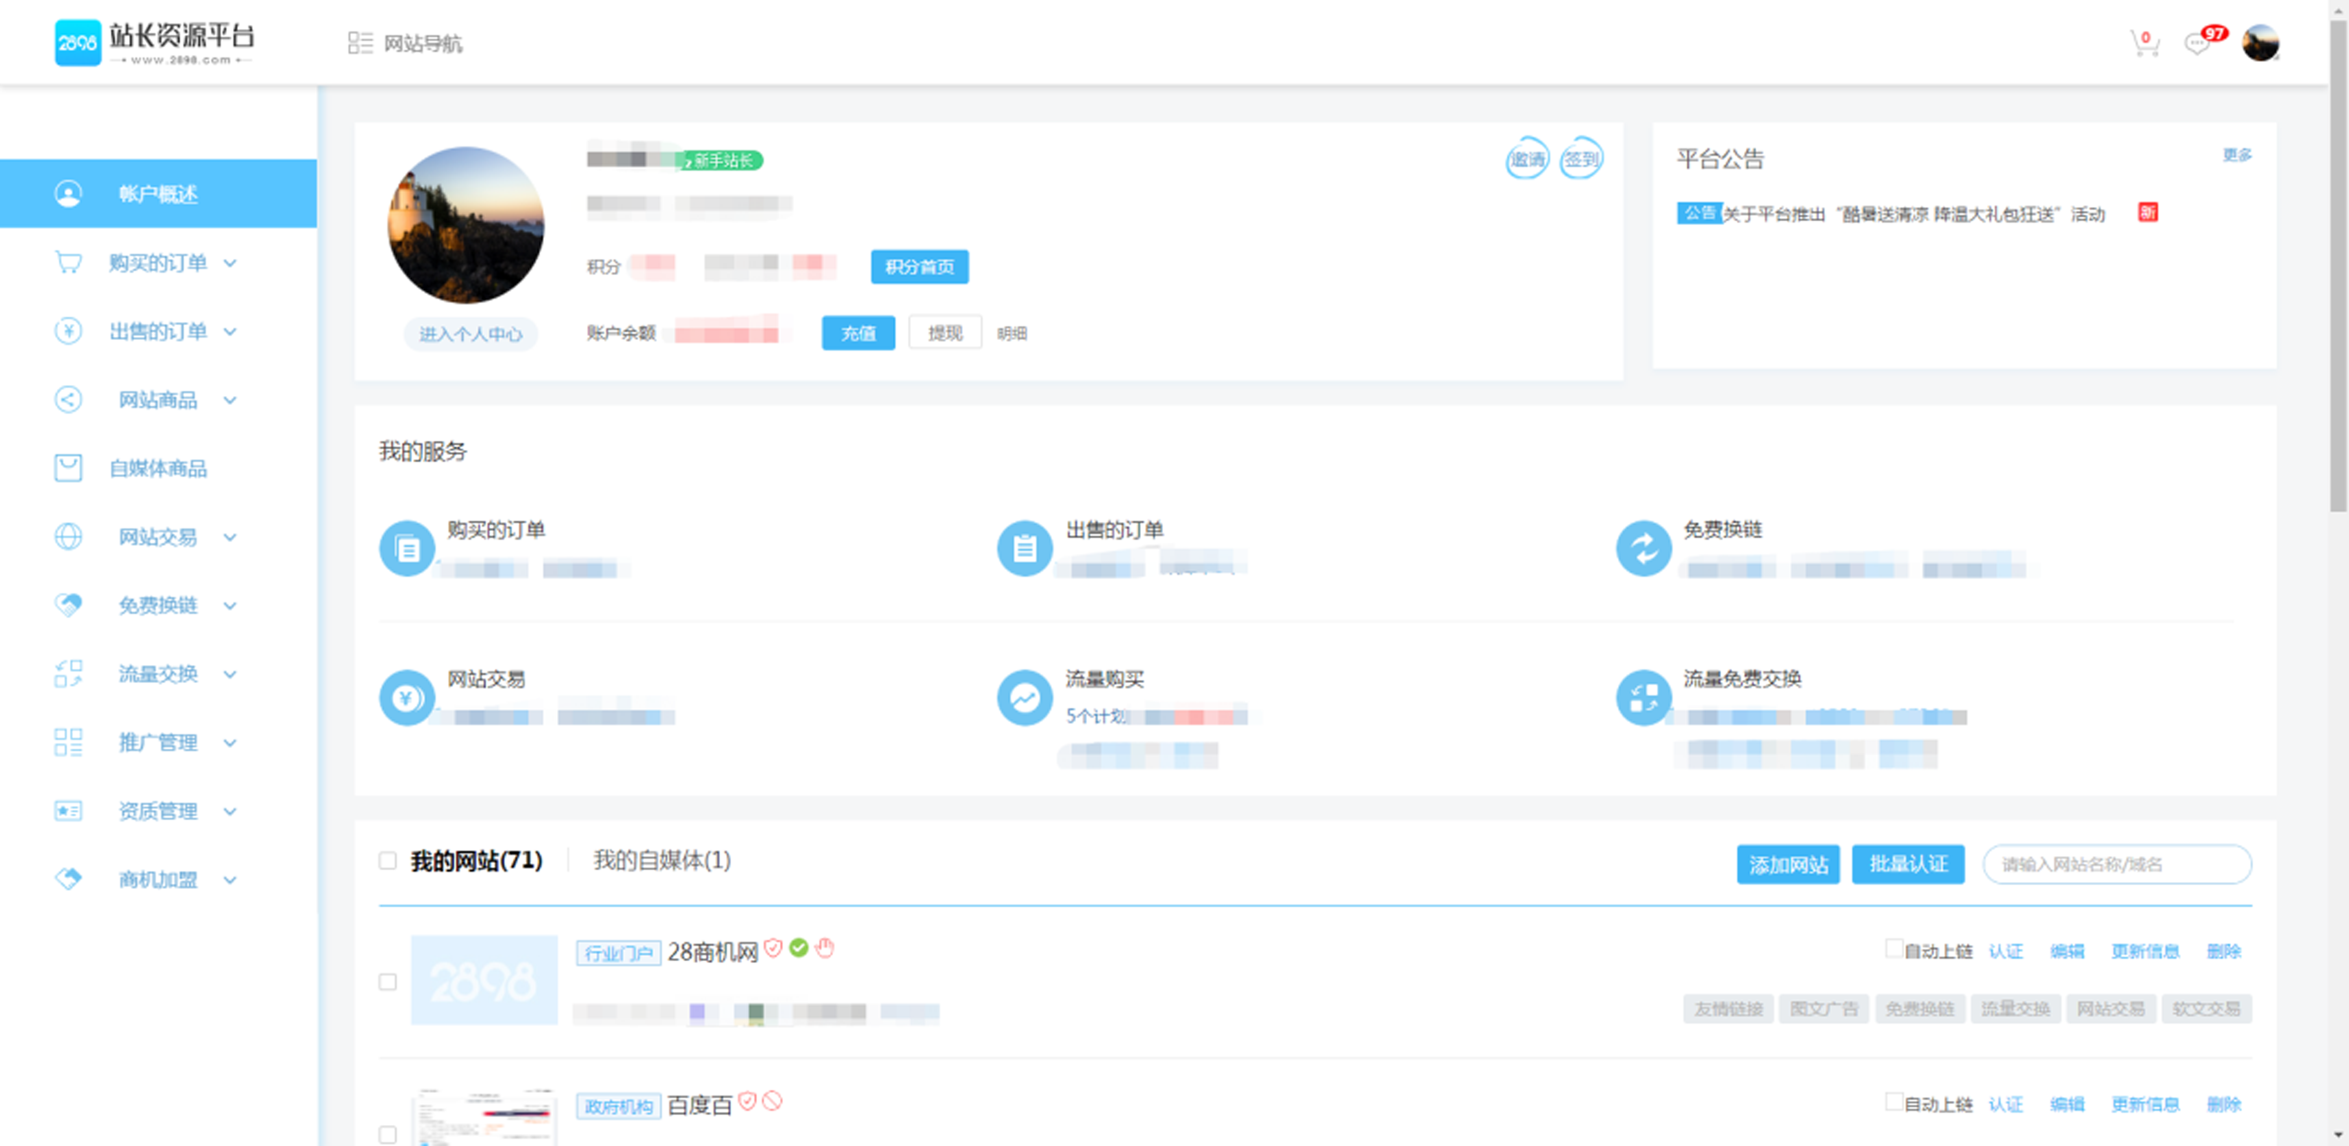Screen dimensions: 2349x1146
Task: Check the 28商机网 row checkbox
Action: tap(387, 982)
